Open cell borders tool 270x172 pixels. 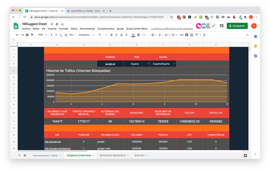tap(138, 35)
